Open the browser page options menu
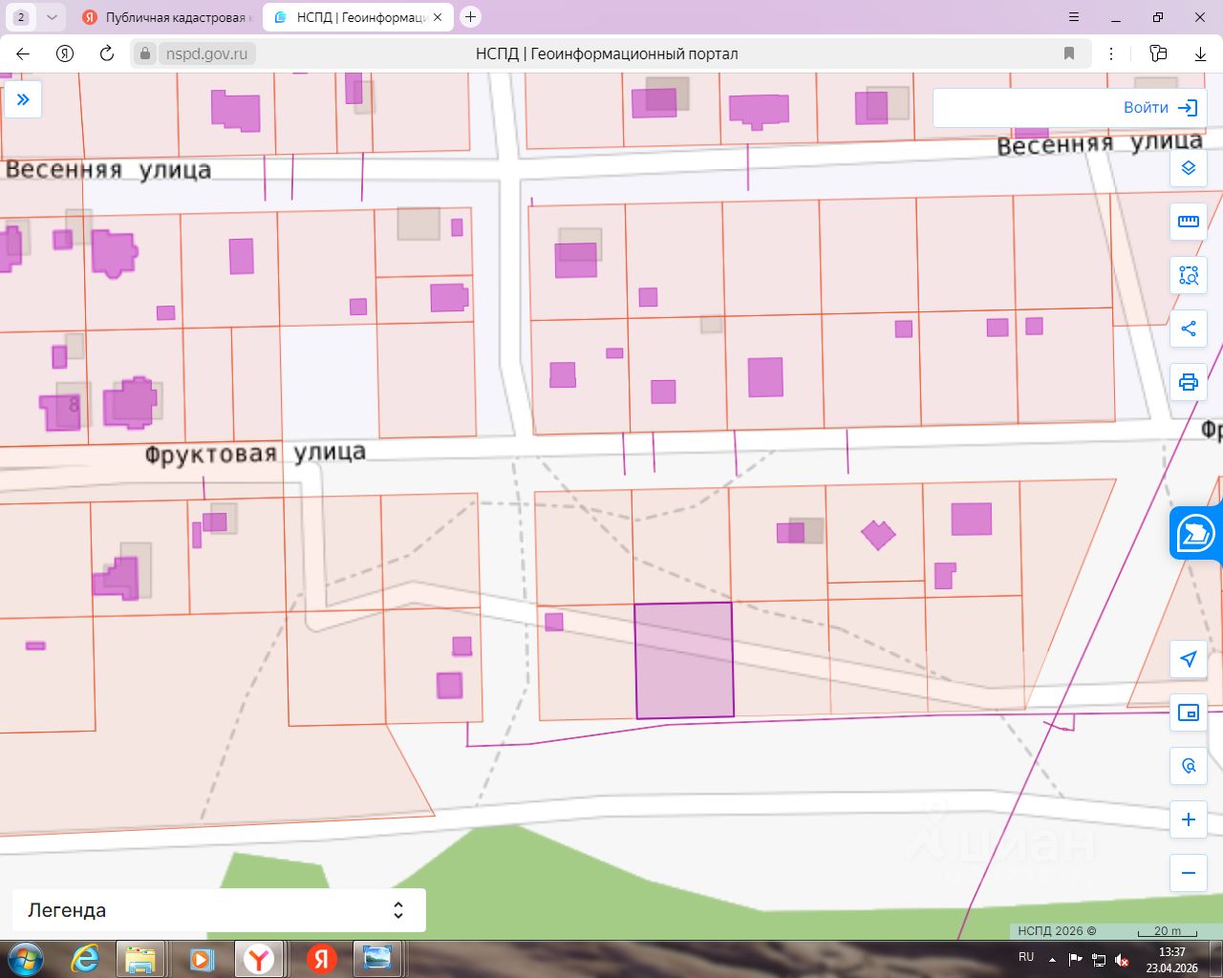The width and height of the screenshot is (1223, 978). click(1111, 53)
